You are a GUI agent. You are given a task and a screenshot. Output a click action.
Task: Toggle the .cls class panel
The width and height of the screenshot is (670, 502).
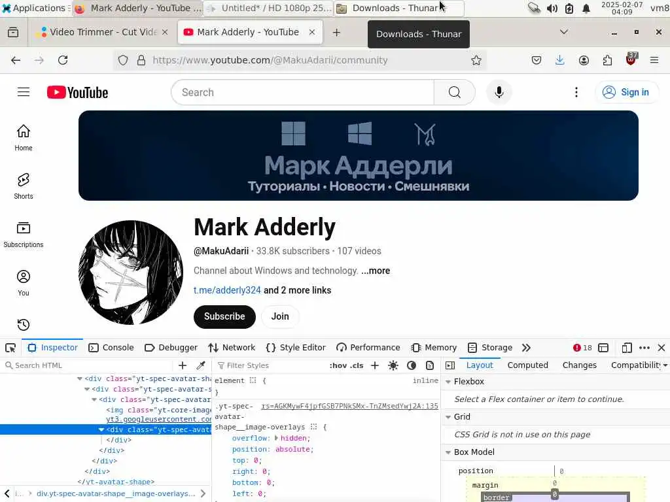357,365
